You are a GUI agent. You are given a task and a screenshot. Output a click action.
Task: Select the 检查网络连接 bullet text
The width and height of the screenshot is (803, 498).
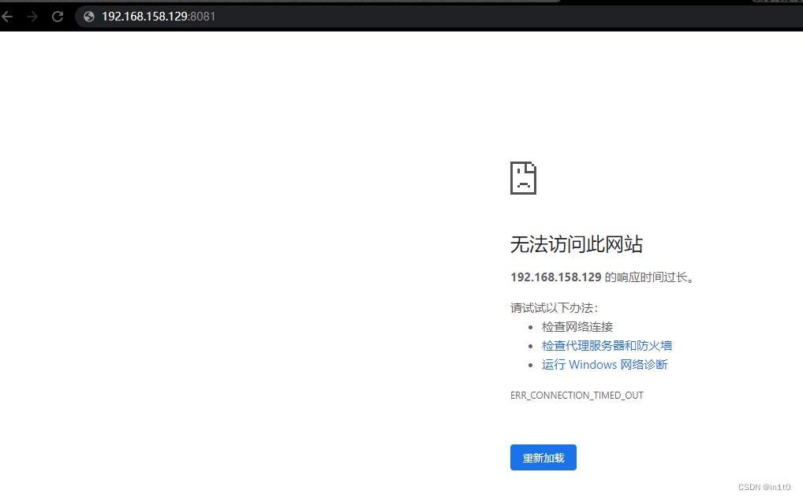577,327
